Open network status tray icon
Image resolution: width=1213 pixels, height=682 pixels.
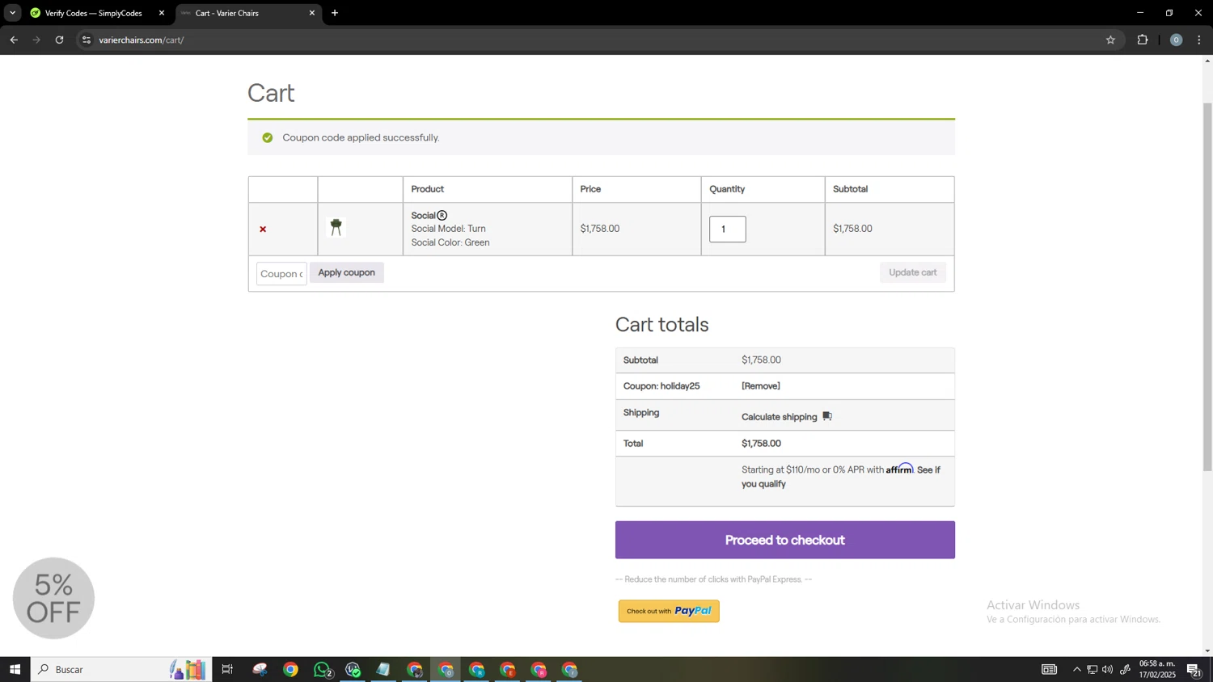tap(1092, 669)
